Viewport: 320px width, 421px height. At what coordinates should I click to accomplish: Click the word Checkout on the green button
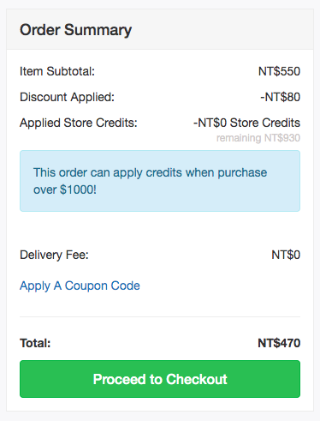pyautogui.click(x=197, y=379)
